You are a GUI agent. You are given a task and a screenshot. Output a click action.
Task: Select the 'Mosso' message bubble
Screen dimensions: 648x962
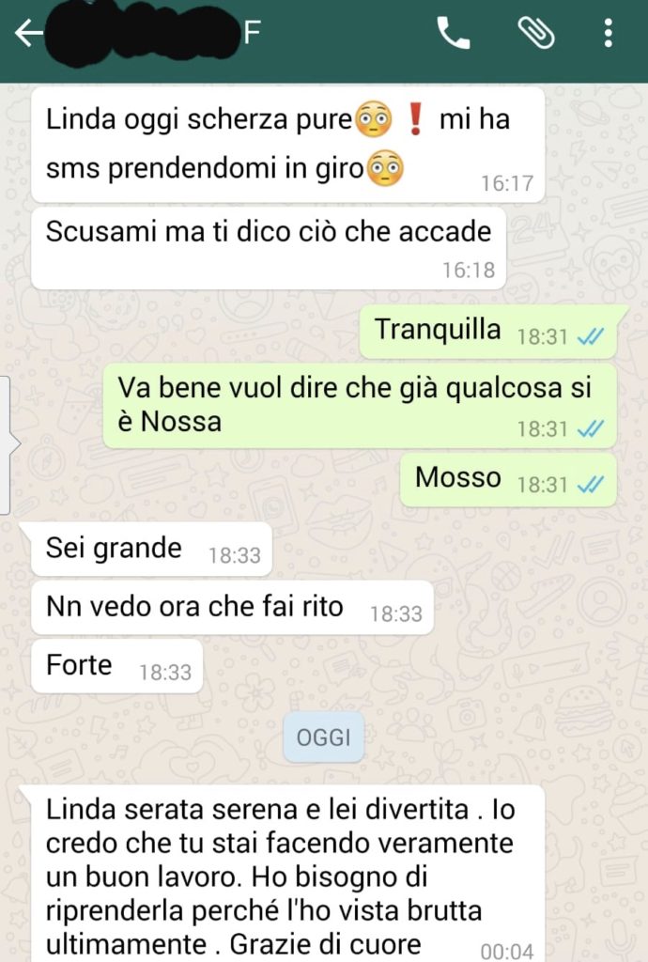point(508,480)
